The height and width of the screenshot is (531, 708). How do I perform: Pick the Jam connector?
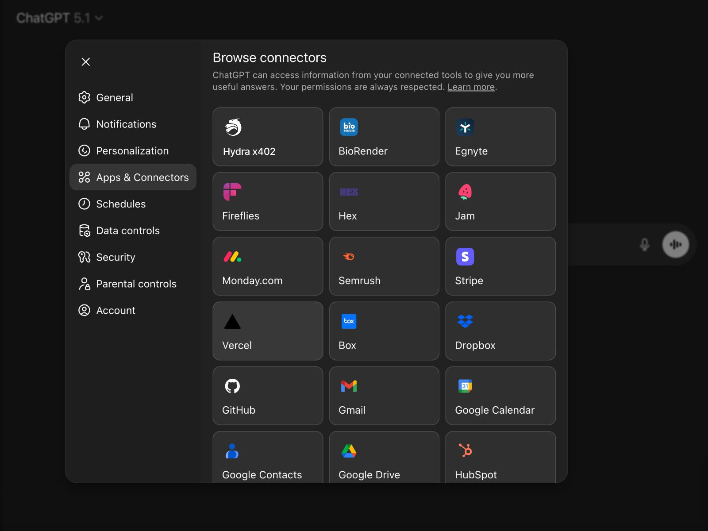click(x=500, y=202)
